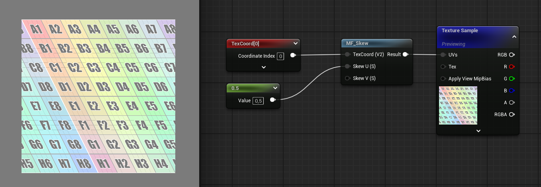The height and width of the screenshot is (187, 541).
Task: Click MF_Skew Skew U (S) input pin
Action: tap(347, 66)
